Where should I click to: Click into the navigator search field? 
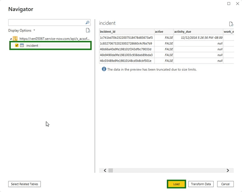point(46,23)
